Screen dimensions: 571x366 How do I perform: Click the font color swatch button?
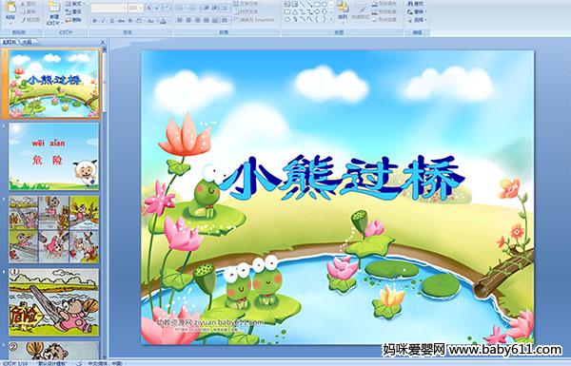coord(163,21)
